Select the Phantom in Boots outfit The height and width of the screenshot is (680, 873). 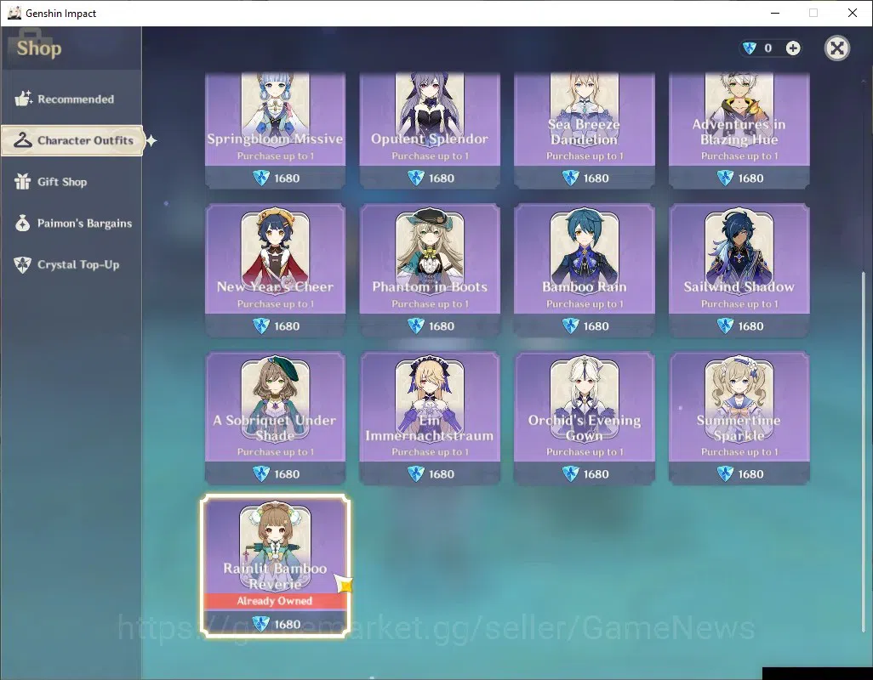click(x=430, y=270)
